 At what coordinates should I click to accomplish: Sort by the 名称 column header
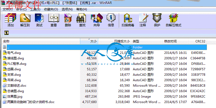click(x=41, y=41)
